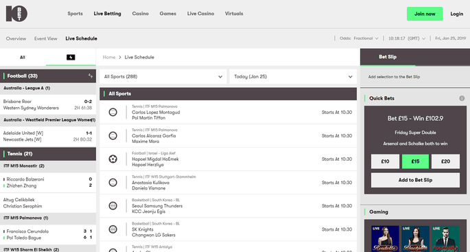The width and height of the screenshot is (470, 252).
Task: Go to Games section
Action: [x=168, y=14]
